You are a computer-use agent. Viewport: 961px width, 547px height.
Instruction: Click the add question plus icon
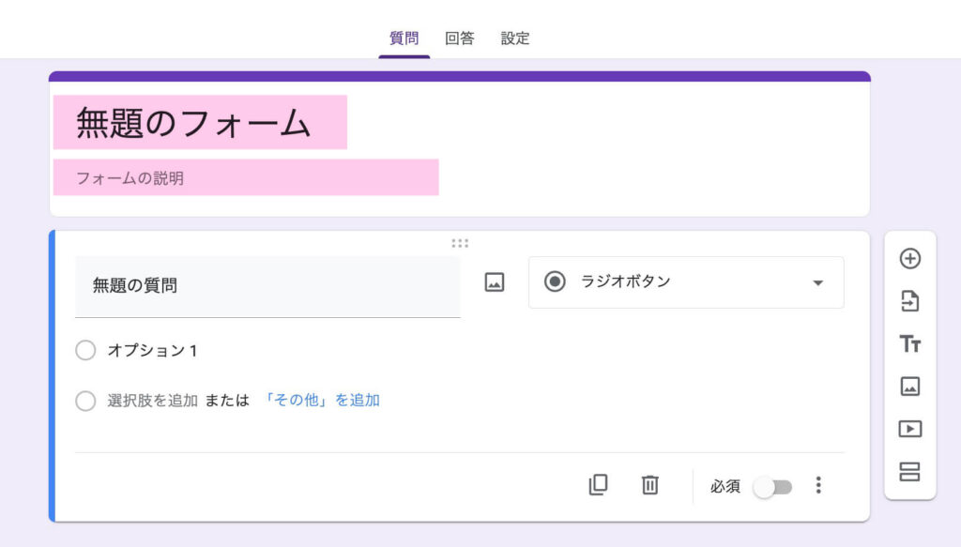(909, 259)
